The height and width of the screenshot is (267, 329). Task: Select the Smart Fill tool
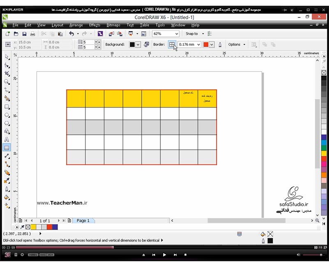pyautogui.click(x=7, y=99)
